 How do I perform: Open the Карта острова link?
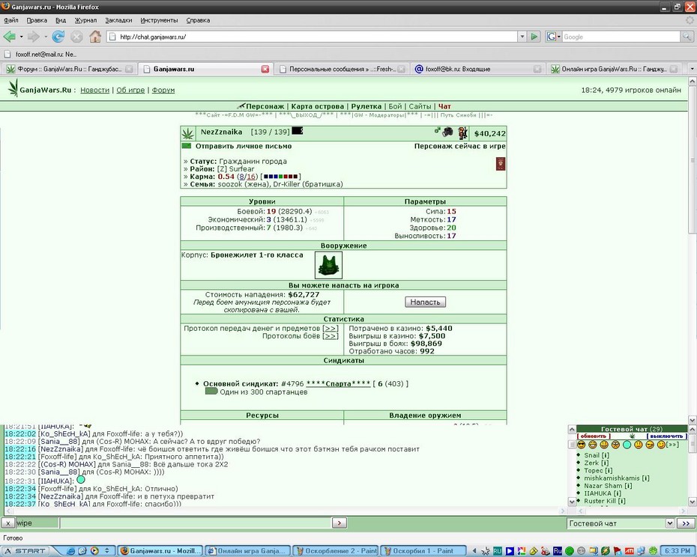[317, 106]
